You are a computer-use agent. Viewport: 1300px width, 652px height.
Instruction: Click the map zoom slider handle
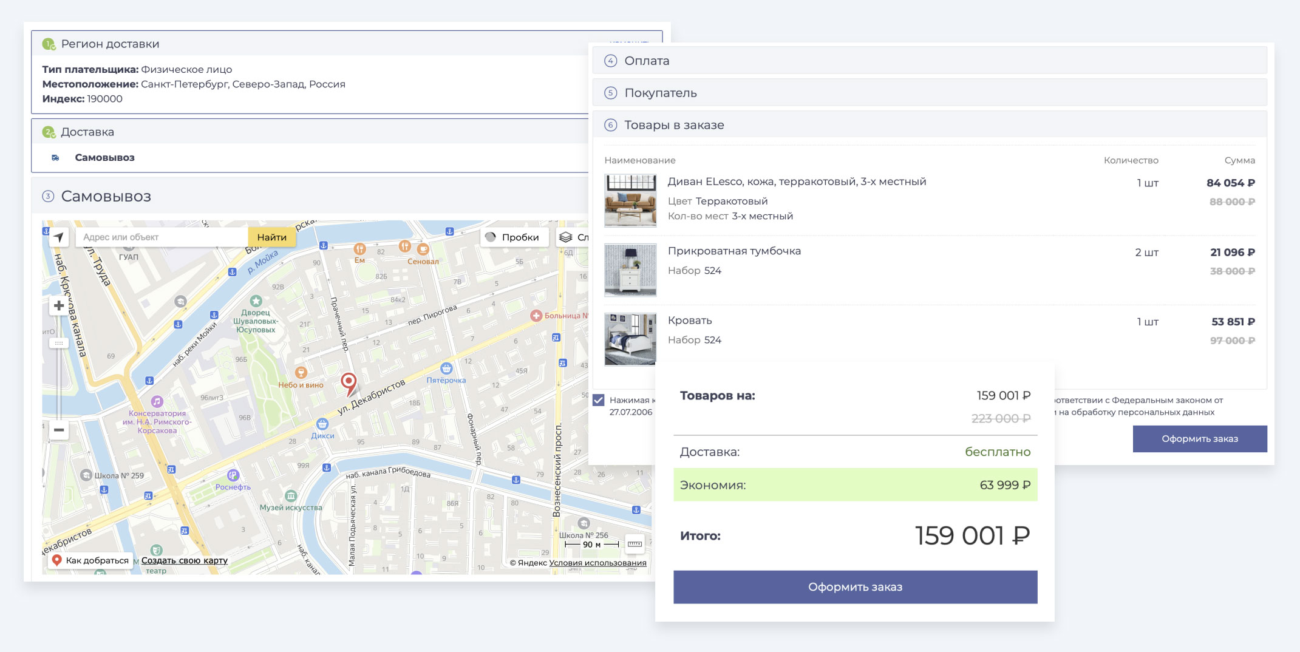tap(59, 344)
